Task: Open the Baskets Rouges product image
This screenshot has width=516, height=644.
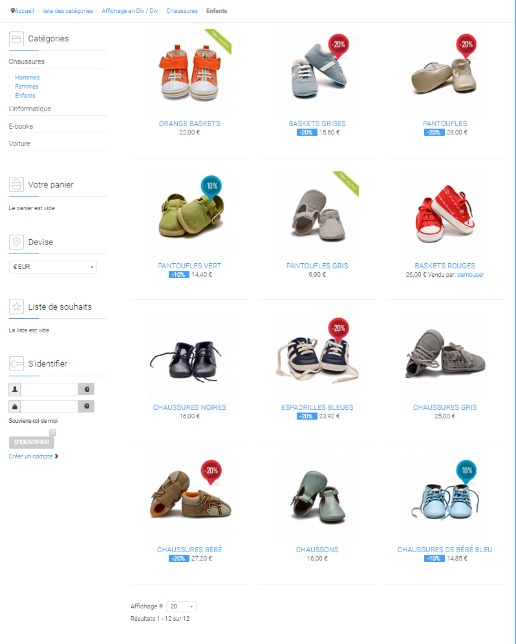Action: coord(445,214)
